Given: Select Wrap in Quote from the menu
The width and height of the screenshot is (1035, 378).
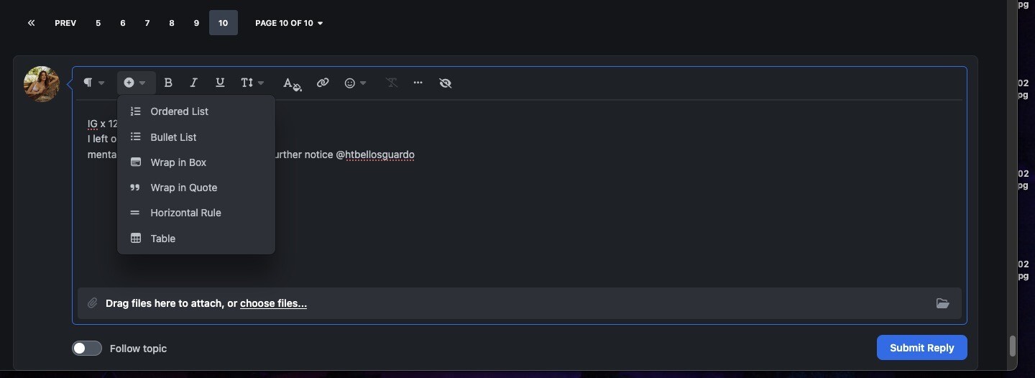Looking at the screenshot, I should [x=183, y=188].
